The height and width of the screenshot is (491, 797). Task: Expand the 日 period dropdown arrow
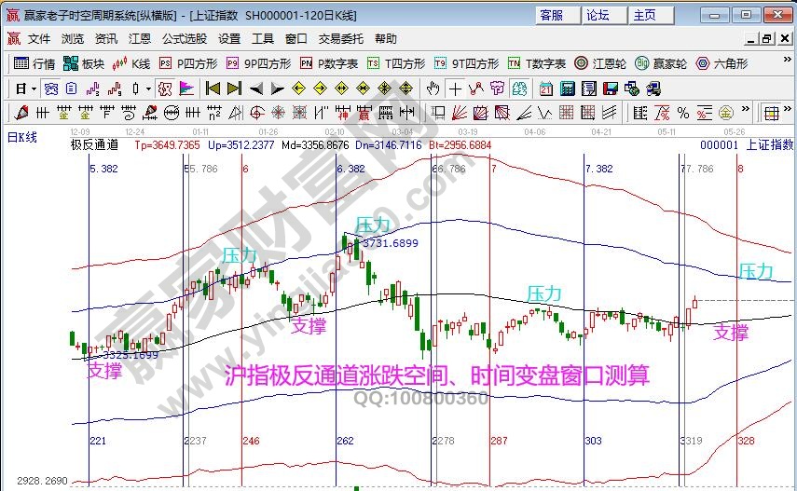click(34, 89)
